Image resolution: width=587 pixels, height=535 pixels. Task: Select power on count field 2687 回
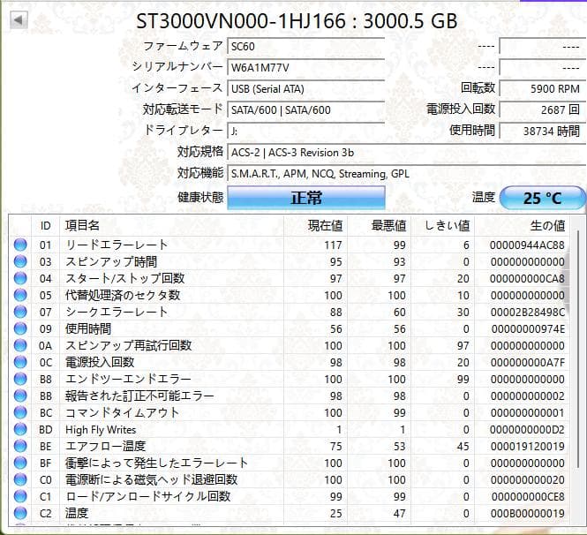point(543,110)
